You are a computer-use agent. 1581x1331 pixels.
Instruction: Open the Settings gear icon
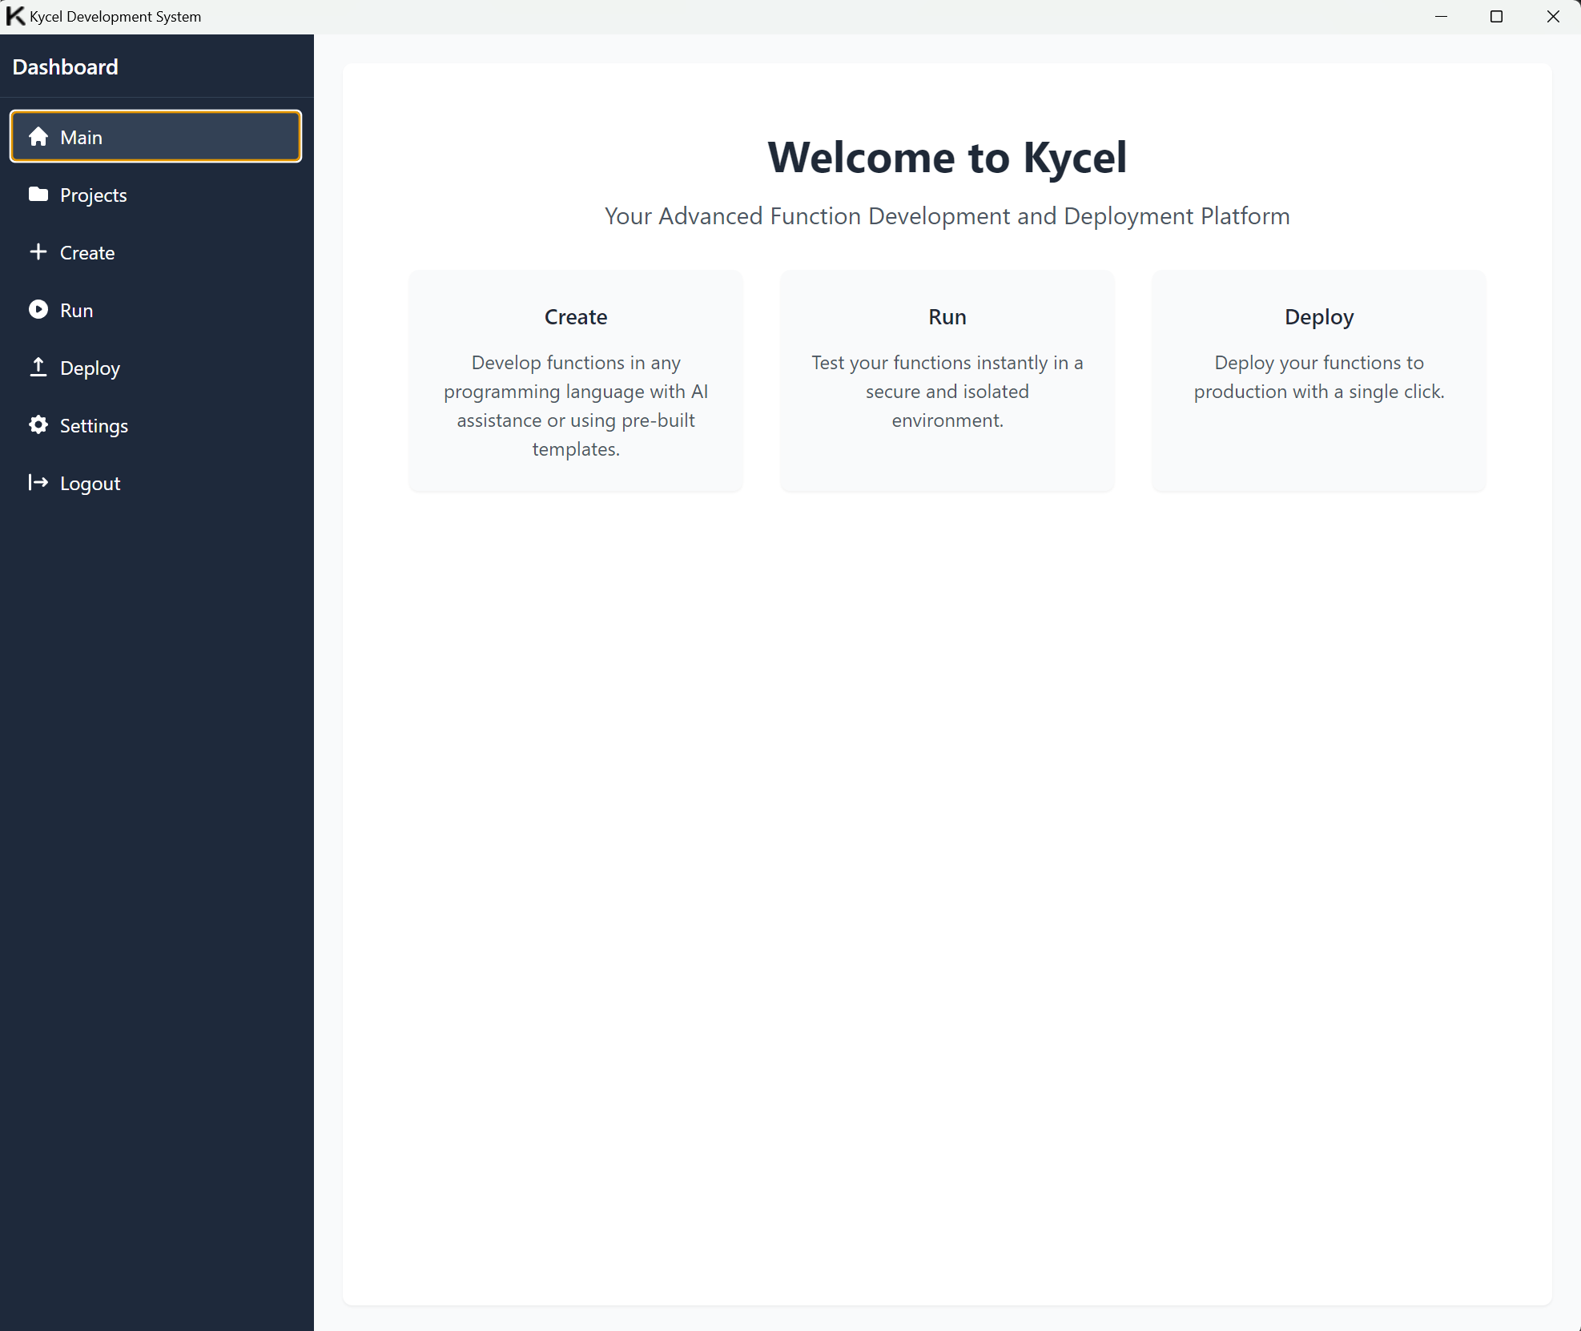point(37,425)
